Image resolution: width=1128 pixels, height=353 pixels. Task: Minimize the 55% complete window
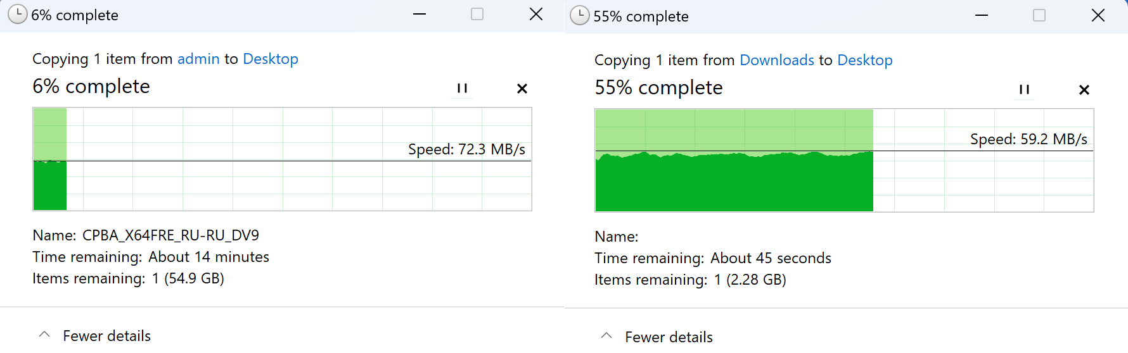point(982,15)
